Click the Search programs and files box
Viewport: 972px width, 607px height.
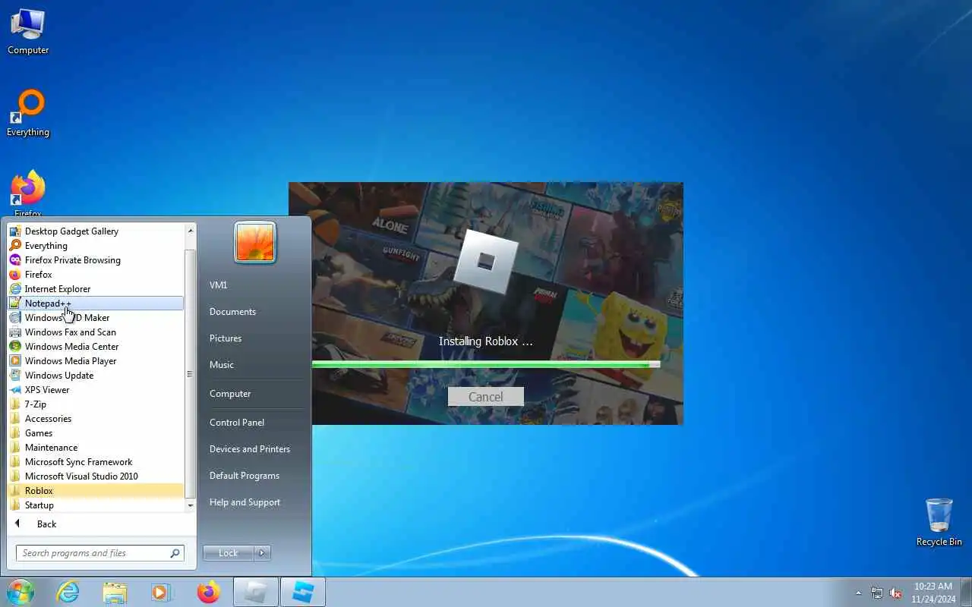tap(99, 553)
